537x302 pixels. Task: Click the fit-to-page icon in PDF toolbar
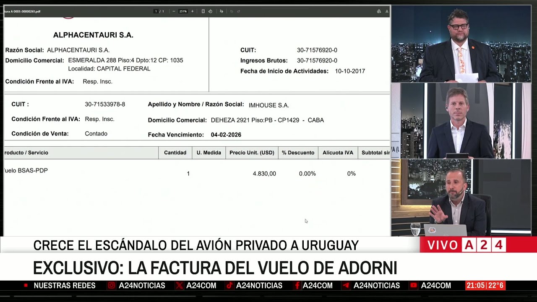203,11
